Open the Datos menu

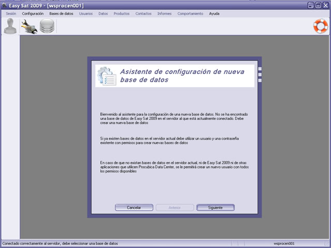coord(103,13)
